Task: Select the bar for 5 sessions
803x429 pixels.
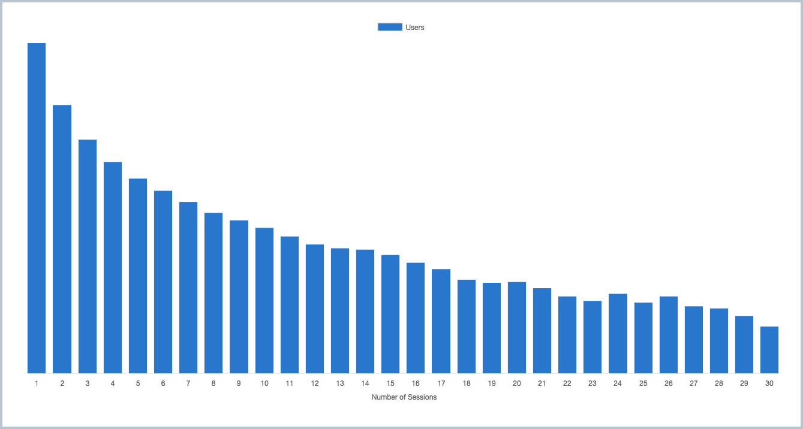Action: (138, 276)
